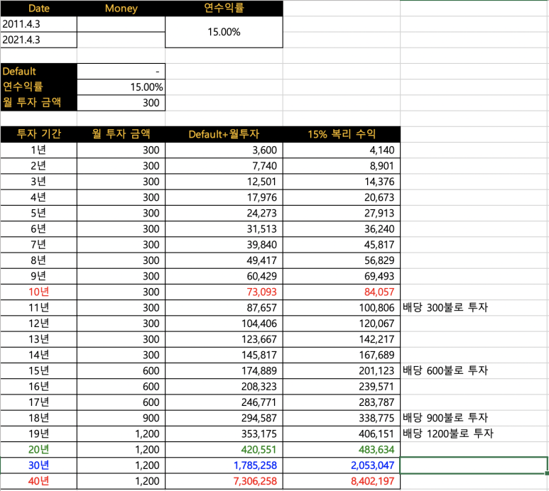Select the 246,771 cell

point(224,402)
